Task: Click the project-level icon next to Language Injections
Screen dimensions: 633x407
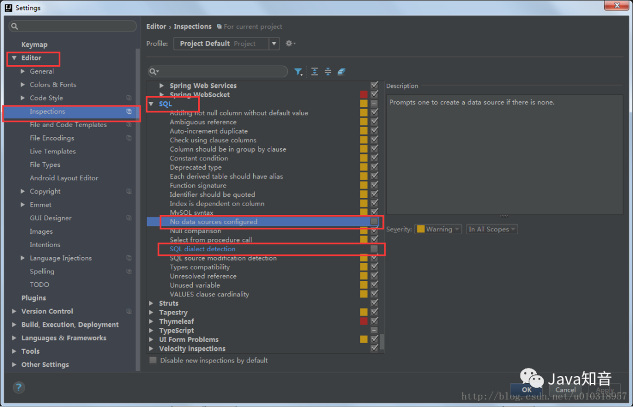Action: [129, 258]
